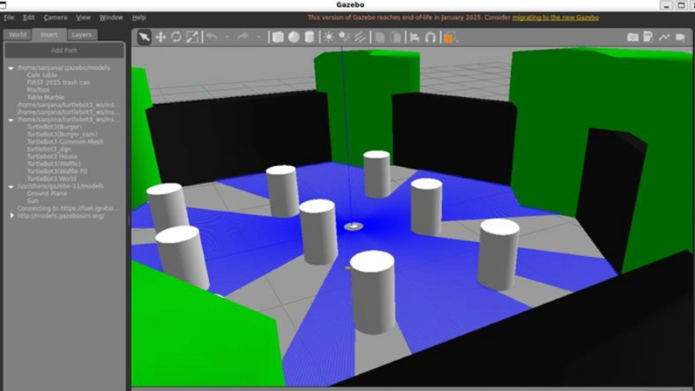
Task: Select FIRST 2015 trash can model
Action: pos(58,83)
